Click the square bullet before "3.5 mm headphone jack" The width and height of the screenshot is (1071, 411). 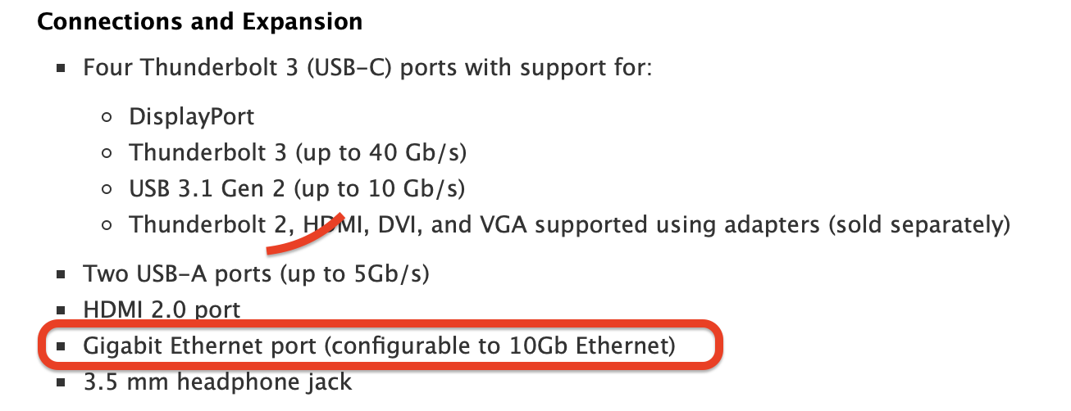click(x=61, y=382)
